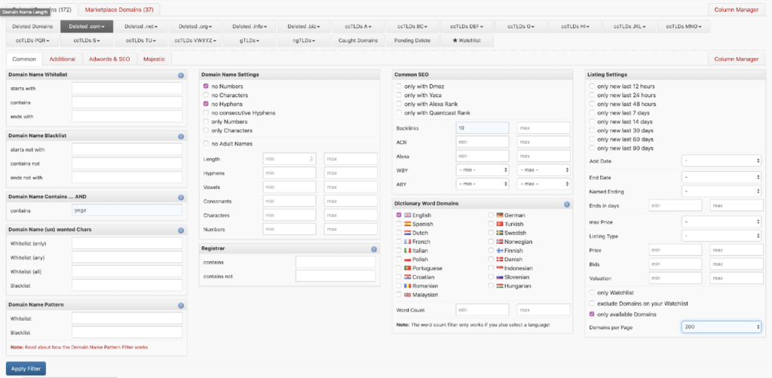
Task: Open the Marketplace Domains tab
Action: point(119,10)
